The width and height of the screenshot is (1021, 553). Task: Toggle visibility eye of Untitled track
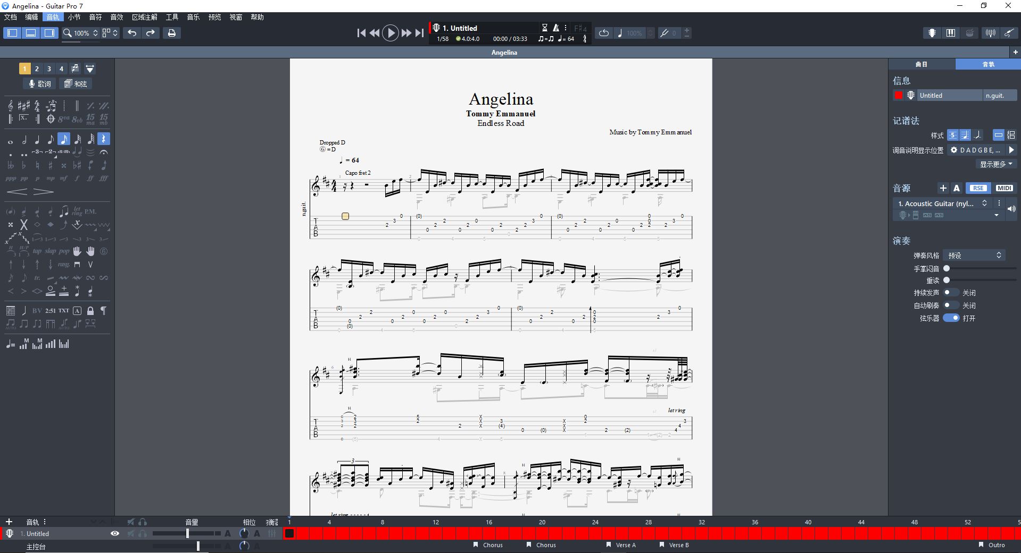click(115, 533)
